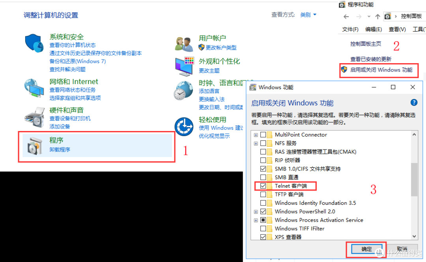Click the 查看设备和打印机 link
The height and width of the screenshot is (262, 426).
pos(70,118)
